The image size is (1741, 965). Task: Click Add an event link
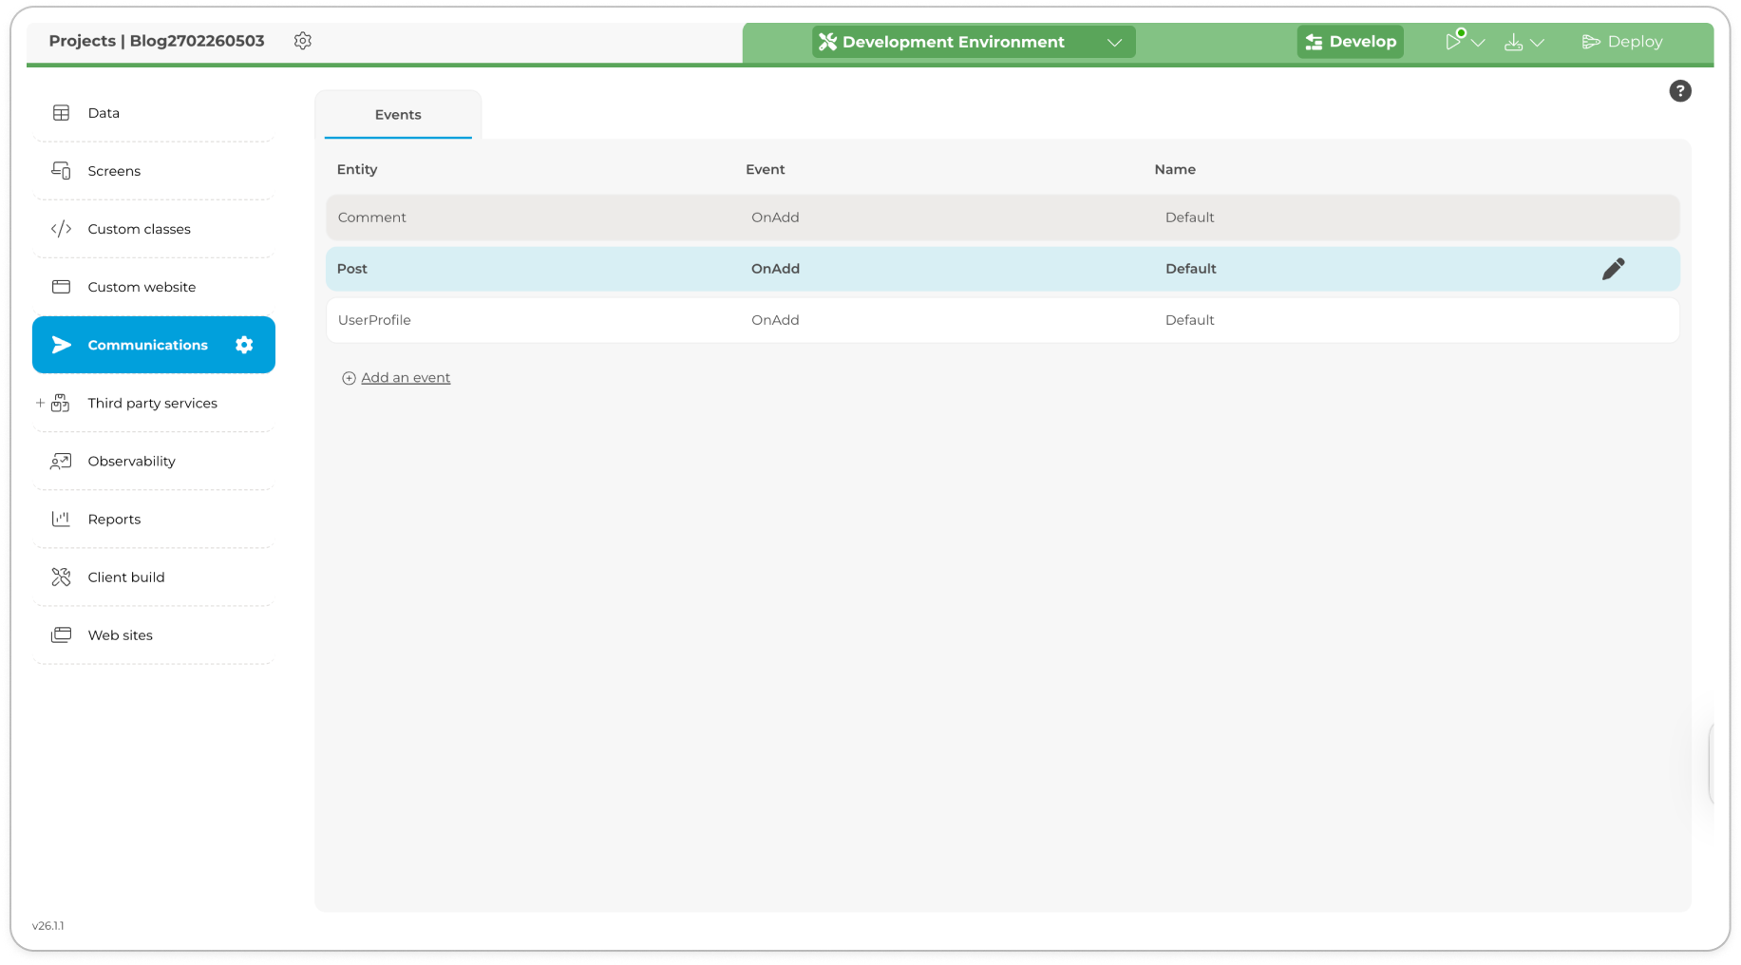(x=405, y=378)
